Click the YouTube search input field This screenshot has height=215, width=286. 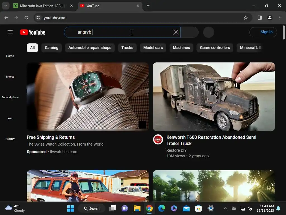coord(122,32)
